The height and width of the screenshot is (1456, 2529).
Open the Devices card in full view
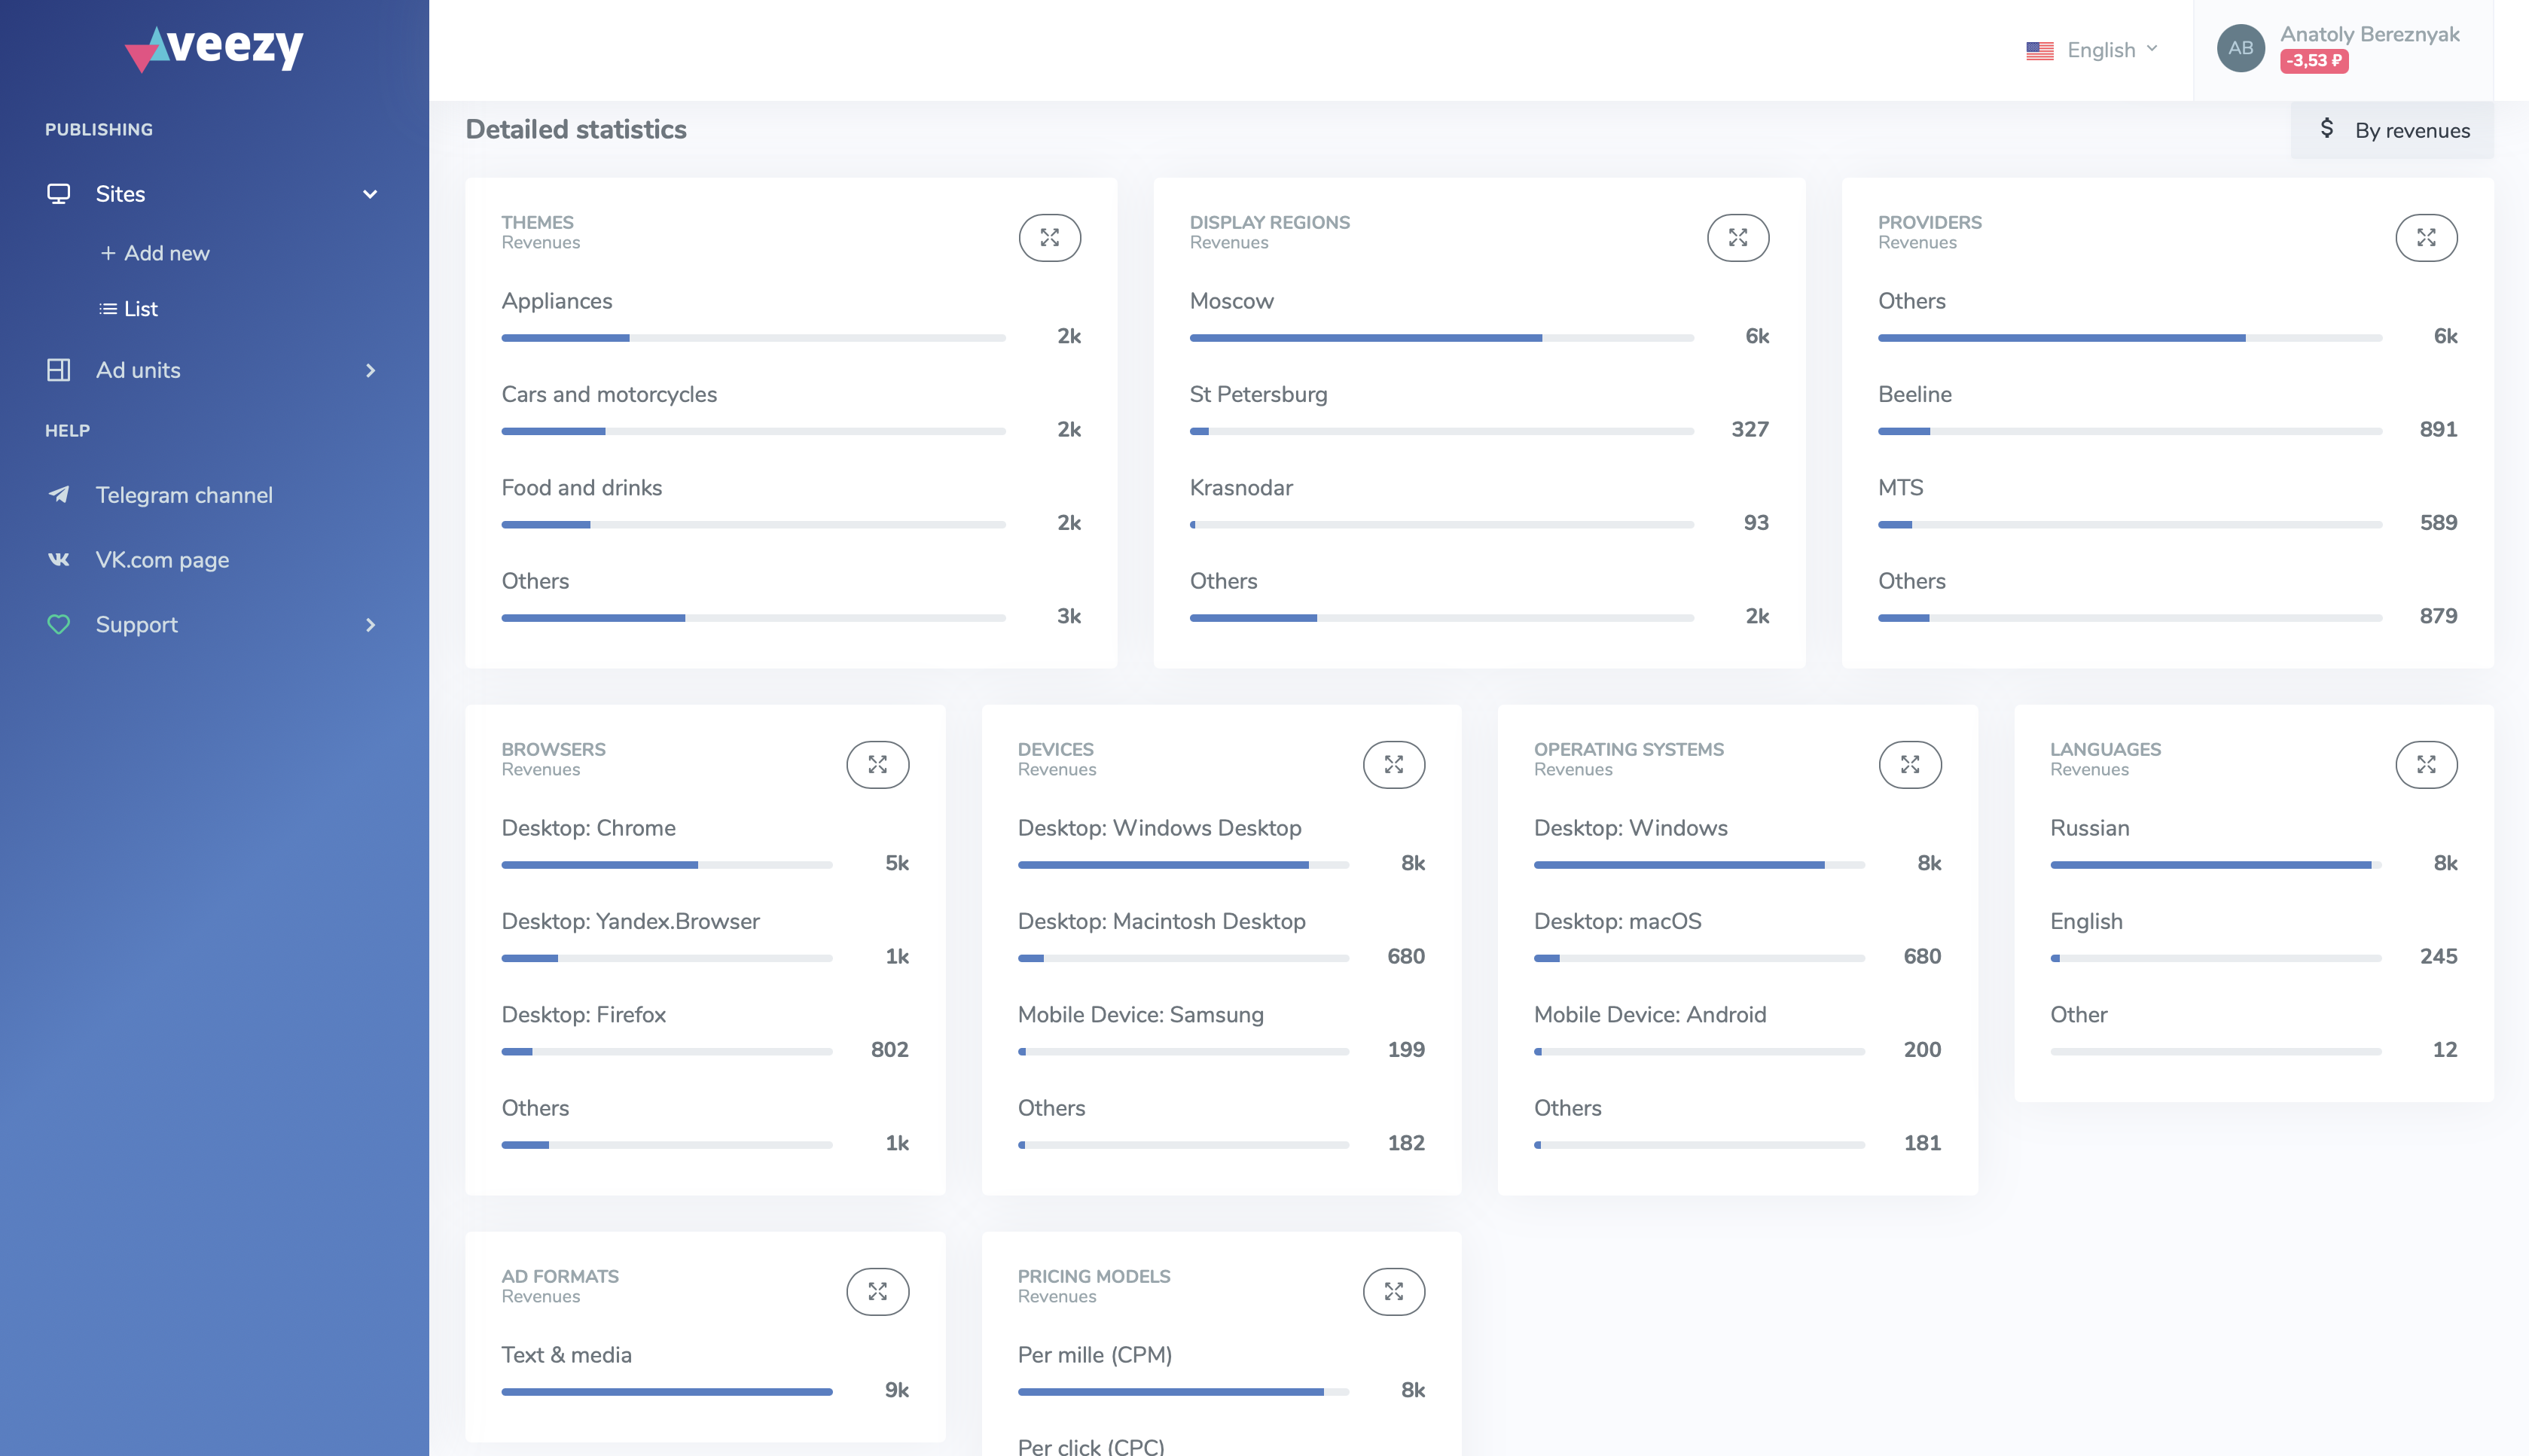coord(1393,765)
